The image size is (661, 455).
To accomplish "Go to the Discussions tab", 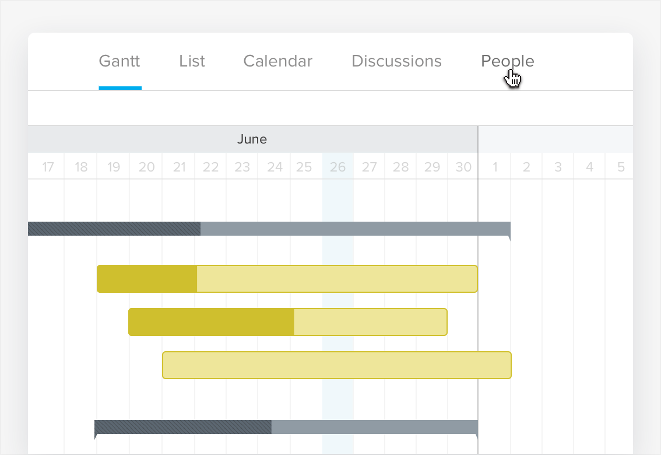I will (x=396, y=61).
